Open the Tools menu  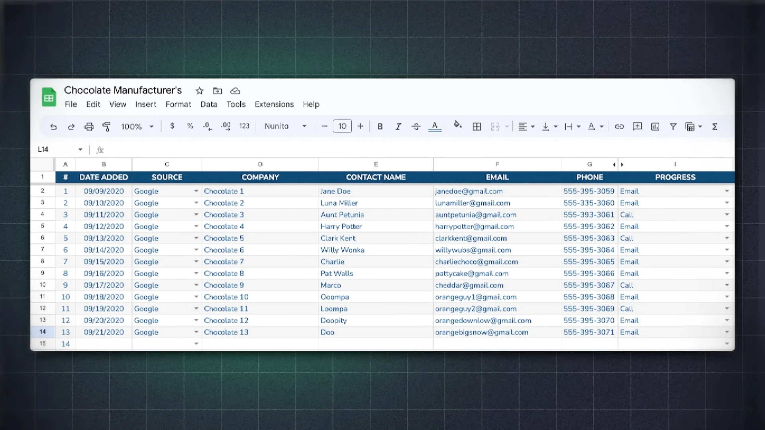(x=236, y=104)
